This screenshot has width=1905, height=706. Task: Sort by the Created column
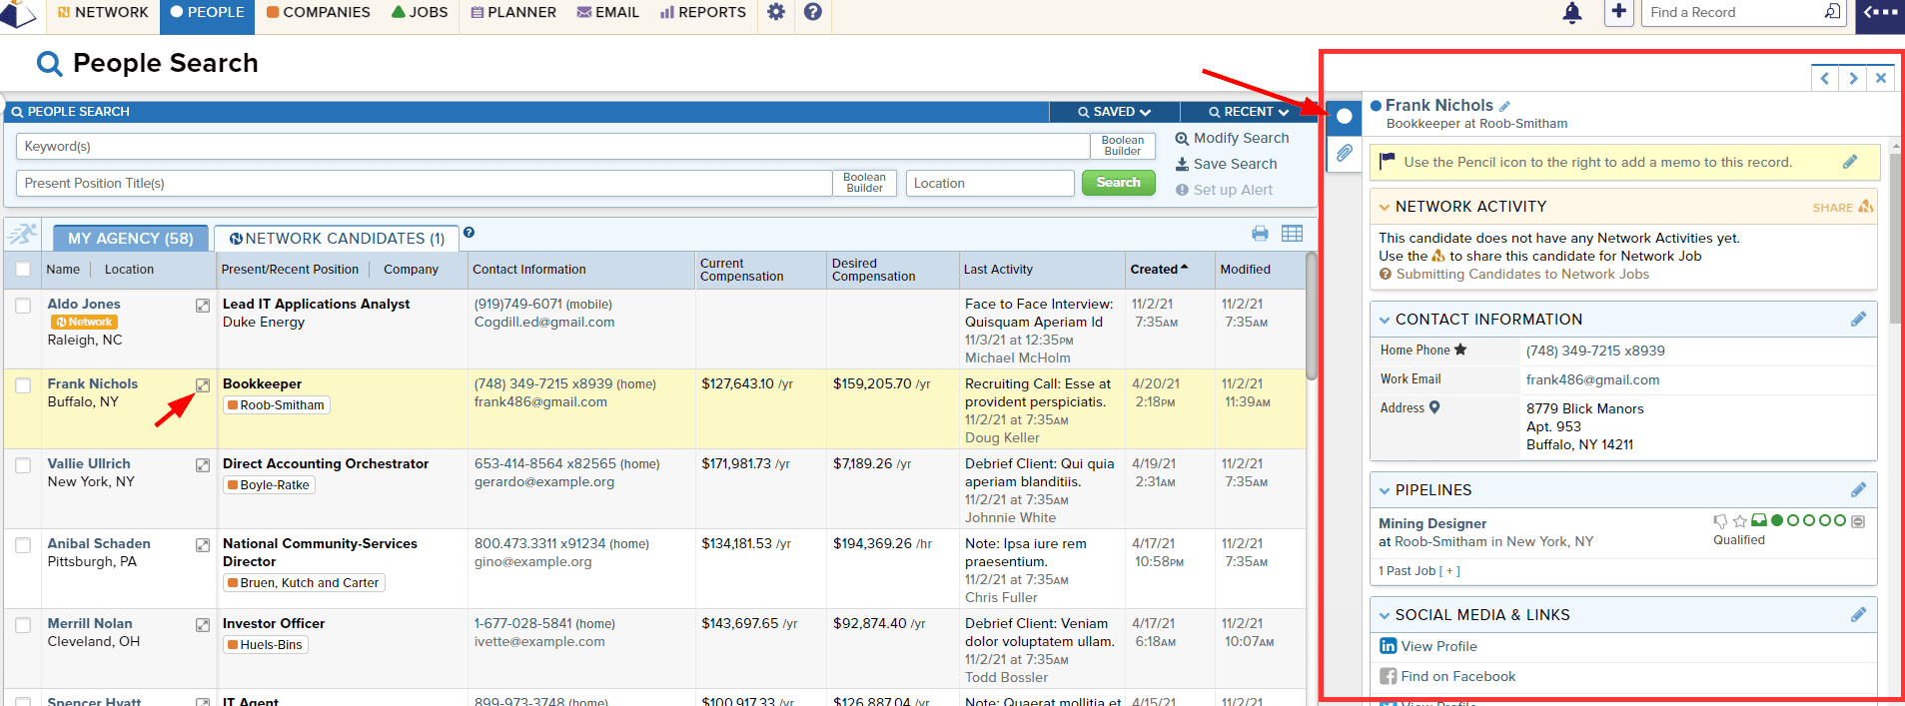[1159, 269]
